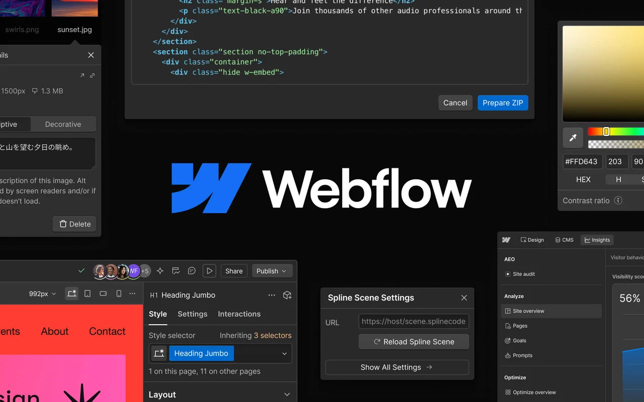Click the copy link icon in asset details

point(92,75)
